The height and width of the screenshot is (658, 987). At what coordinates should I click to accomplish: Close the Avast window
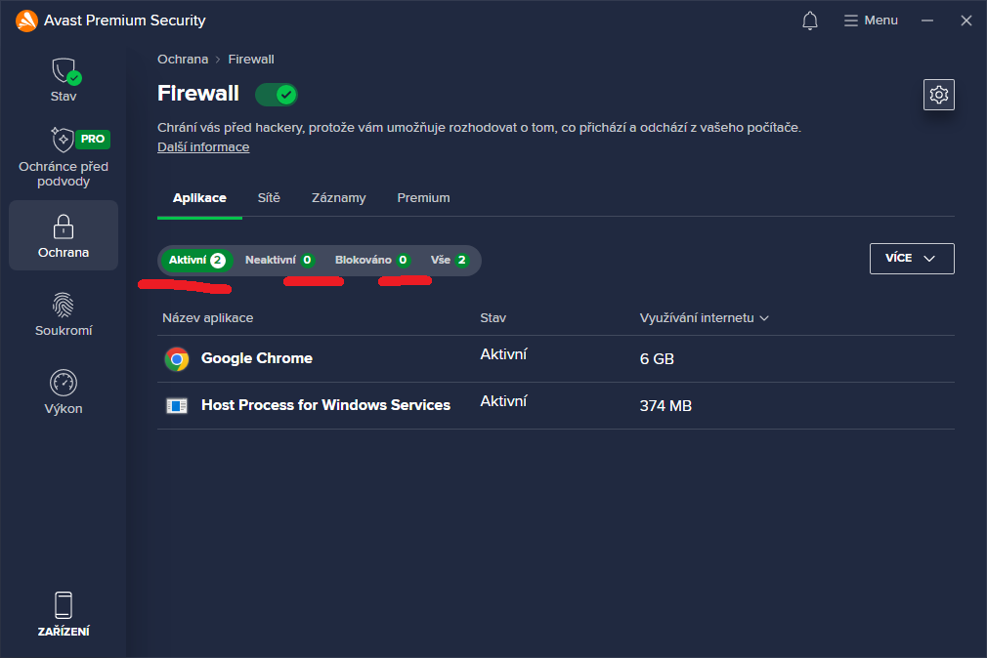pyautogui.click(x=966, y=21)
